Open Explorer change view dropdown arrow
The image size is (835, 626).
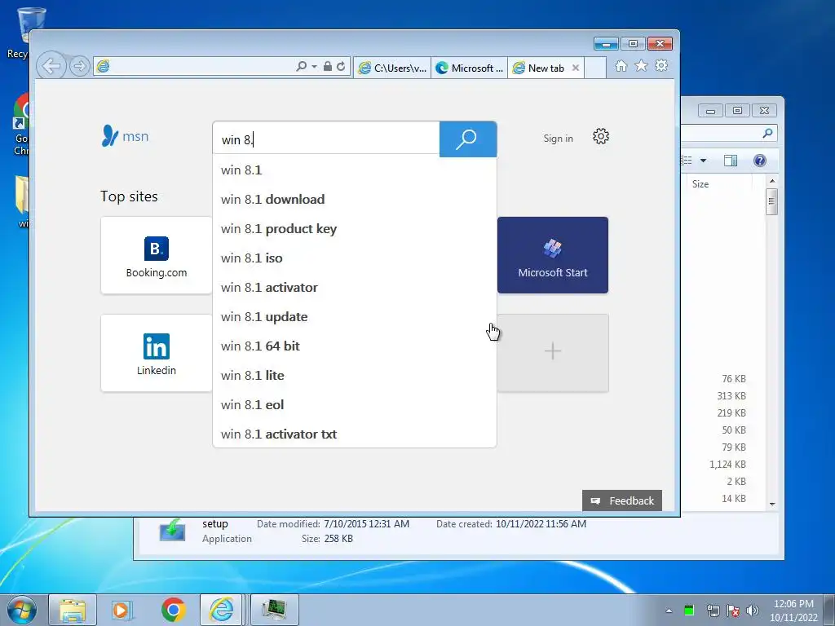[x=703, y=161]
